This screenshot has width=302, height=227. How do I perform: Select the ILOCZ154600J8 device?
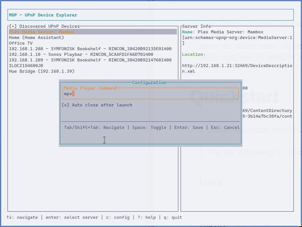point(26,66)
